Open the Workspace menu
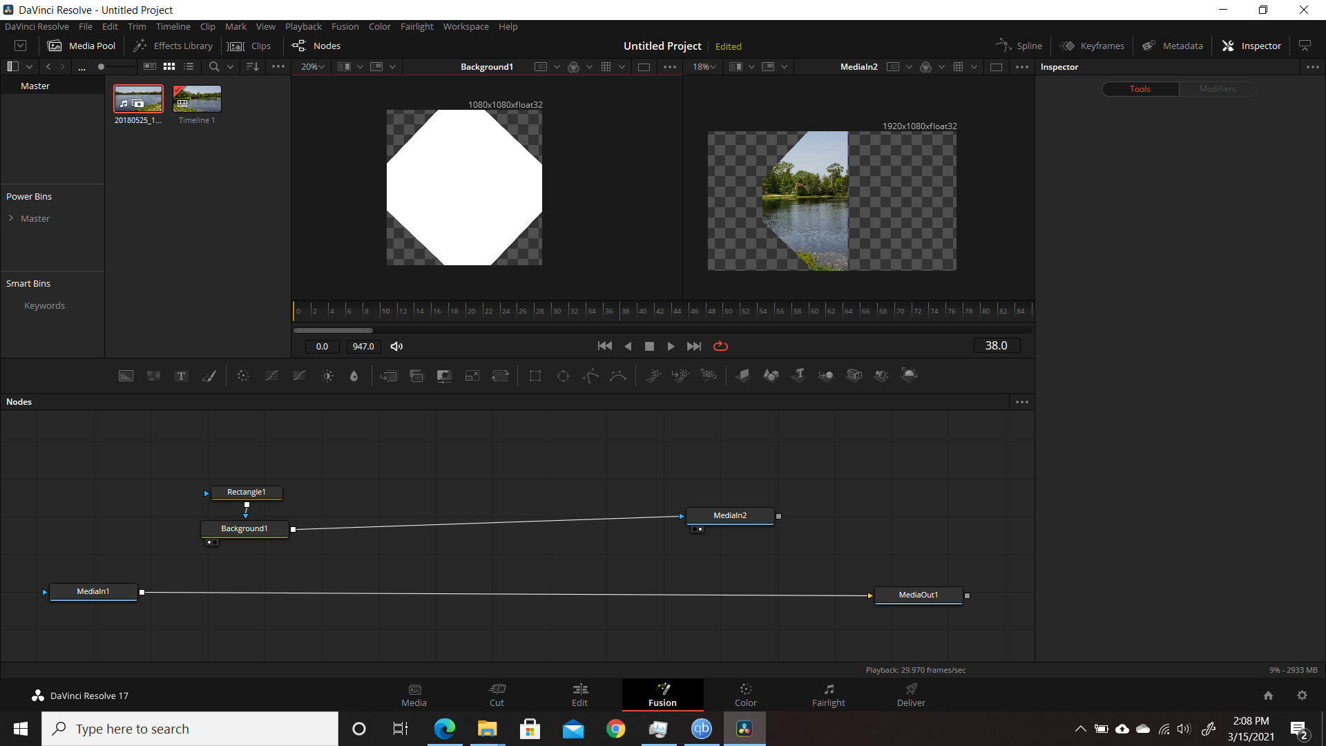Image resolution: width=1326 pixels, height=746 pixels. (x=465, y=26)
